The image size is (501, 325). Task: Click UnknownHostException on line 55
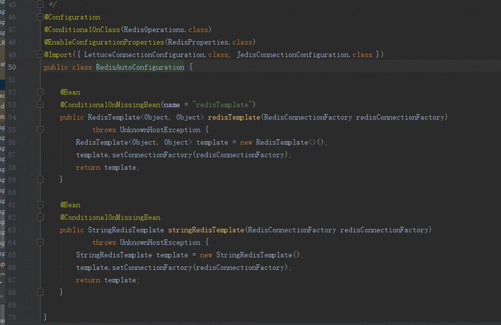pos(160,130)
